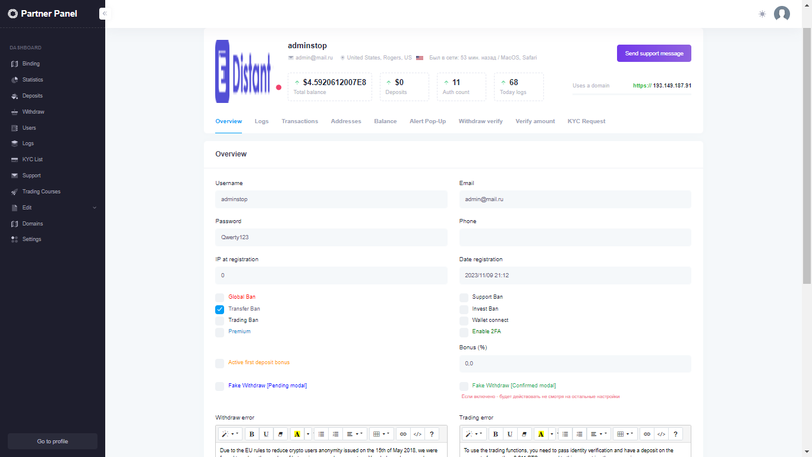The height and width of the screenshot is (457, 812).
Task: Click the Go to profile button
Action: click(52, 441)
